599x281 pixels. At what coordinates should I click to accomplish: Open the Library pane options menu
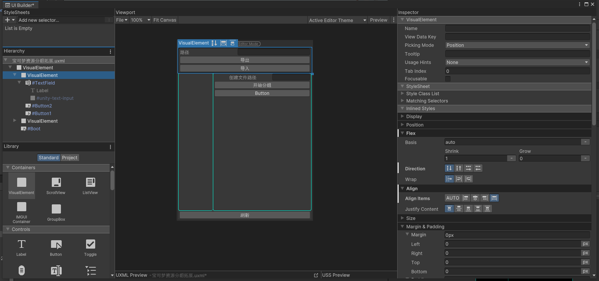coord(110,147)
